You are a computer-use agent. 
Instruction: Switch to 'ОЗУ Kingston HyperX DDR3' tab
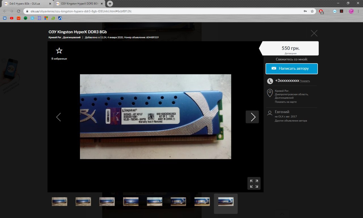pos(79,4)
